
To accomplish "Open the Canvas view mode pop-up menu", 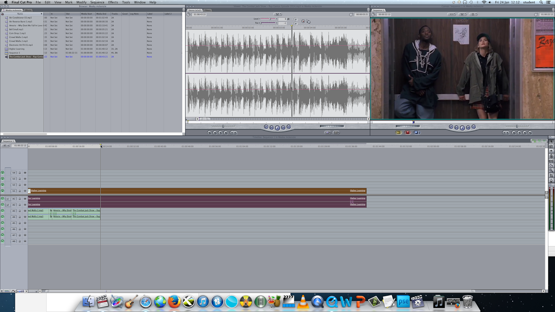I will click(x=473, y=14).
